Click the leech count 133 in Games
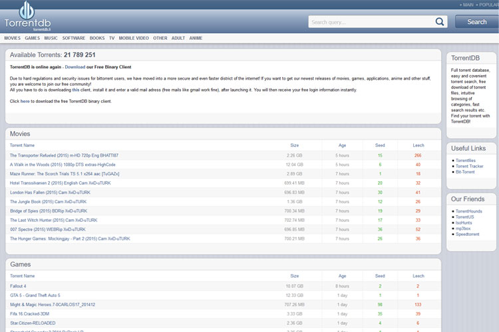 coord(418,305)
